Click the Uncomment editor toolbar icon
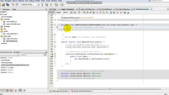 tap(128, 12)
